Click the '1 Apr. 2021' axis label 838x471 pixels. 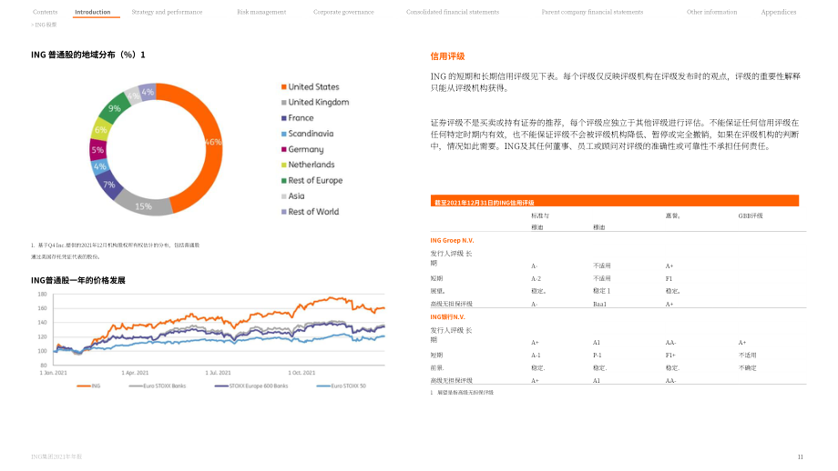tap(135, 373)
